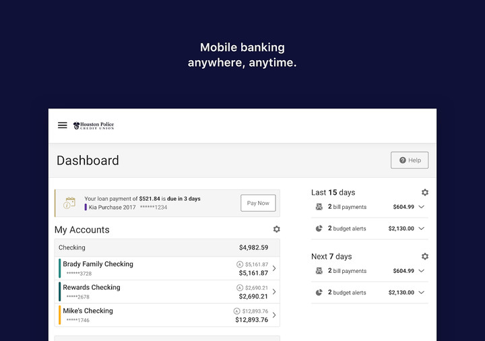Click available balance icon for Mike's Checking

[x=237, y=311]
